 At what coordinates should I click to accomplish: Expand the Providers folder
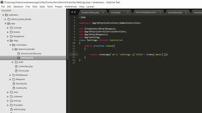pos(8,105)
